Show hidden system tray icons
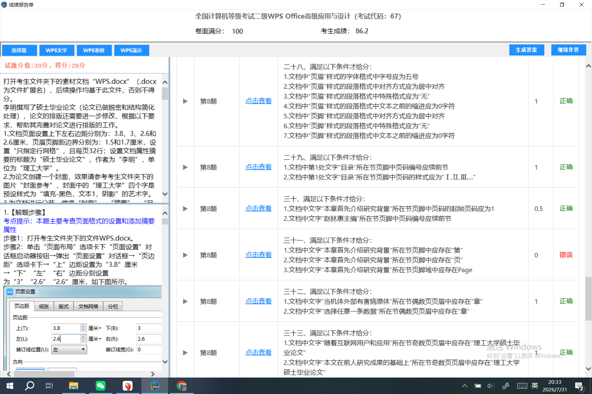Viewport: 592px width, 394px height. pos(464,386)
